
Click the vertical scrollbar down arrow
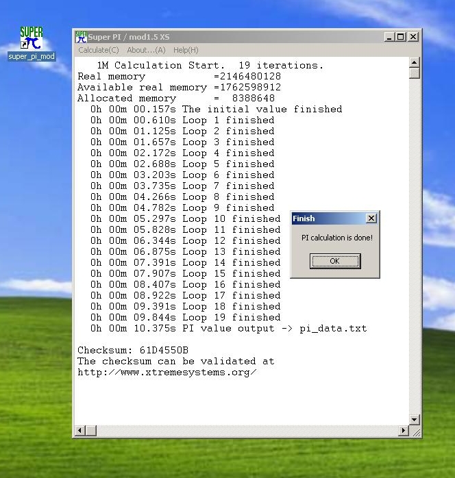[414, 420]
